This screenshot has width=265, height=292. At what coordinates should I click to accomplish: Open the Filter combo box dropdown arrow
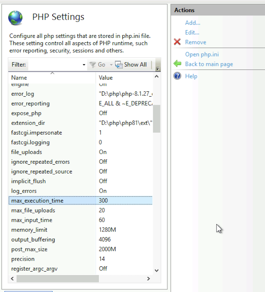click(x=84, y=65)
